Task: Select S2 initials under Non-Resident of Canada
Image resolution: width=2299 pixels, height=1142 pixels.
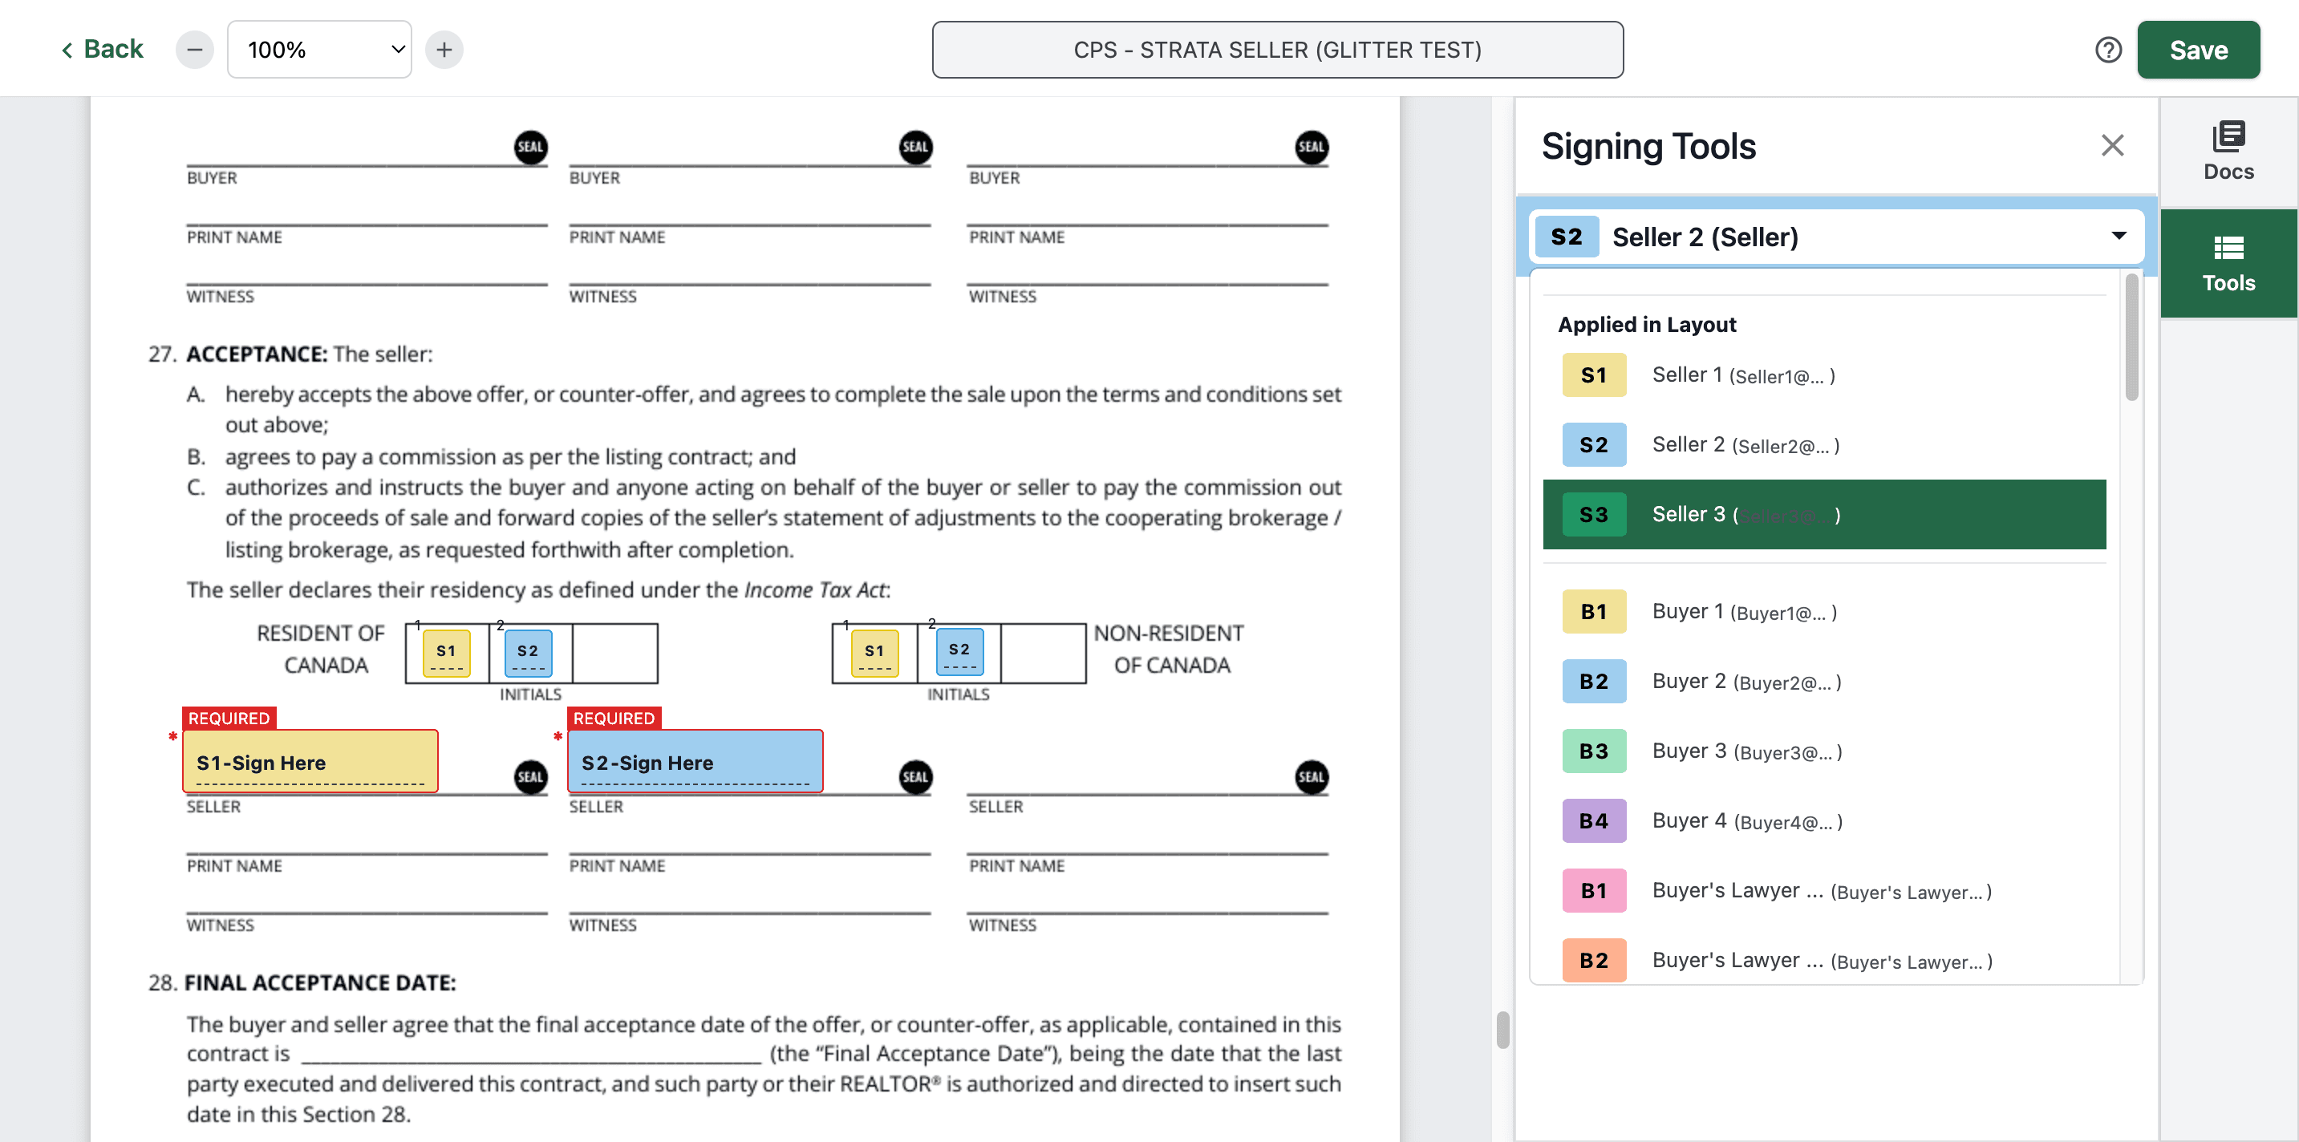Action: coord(959,651)
